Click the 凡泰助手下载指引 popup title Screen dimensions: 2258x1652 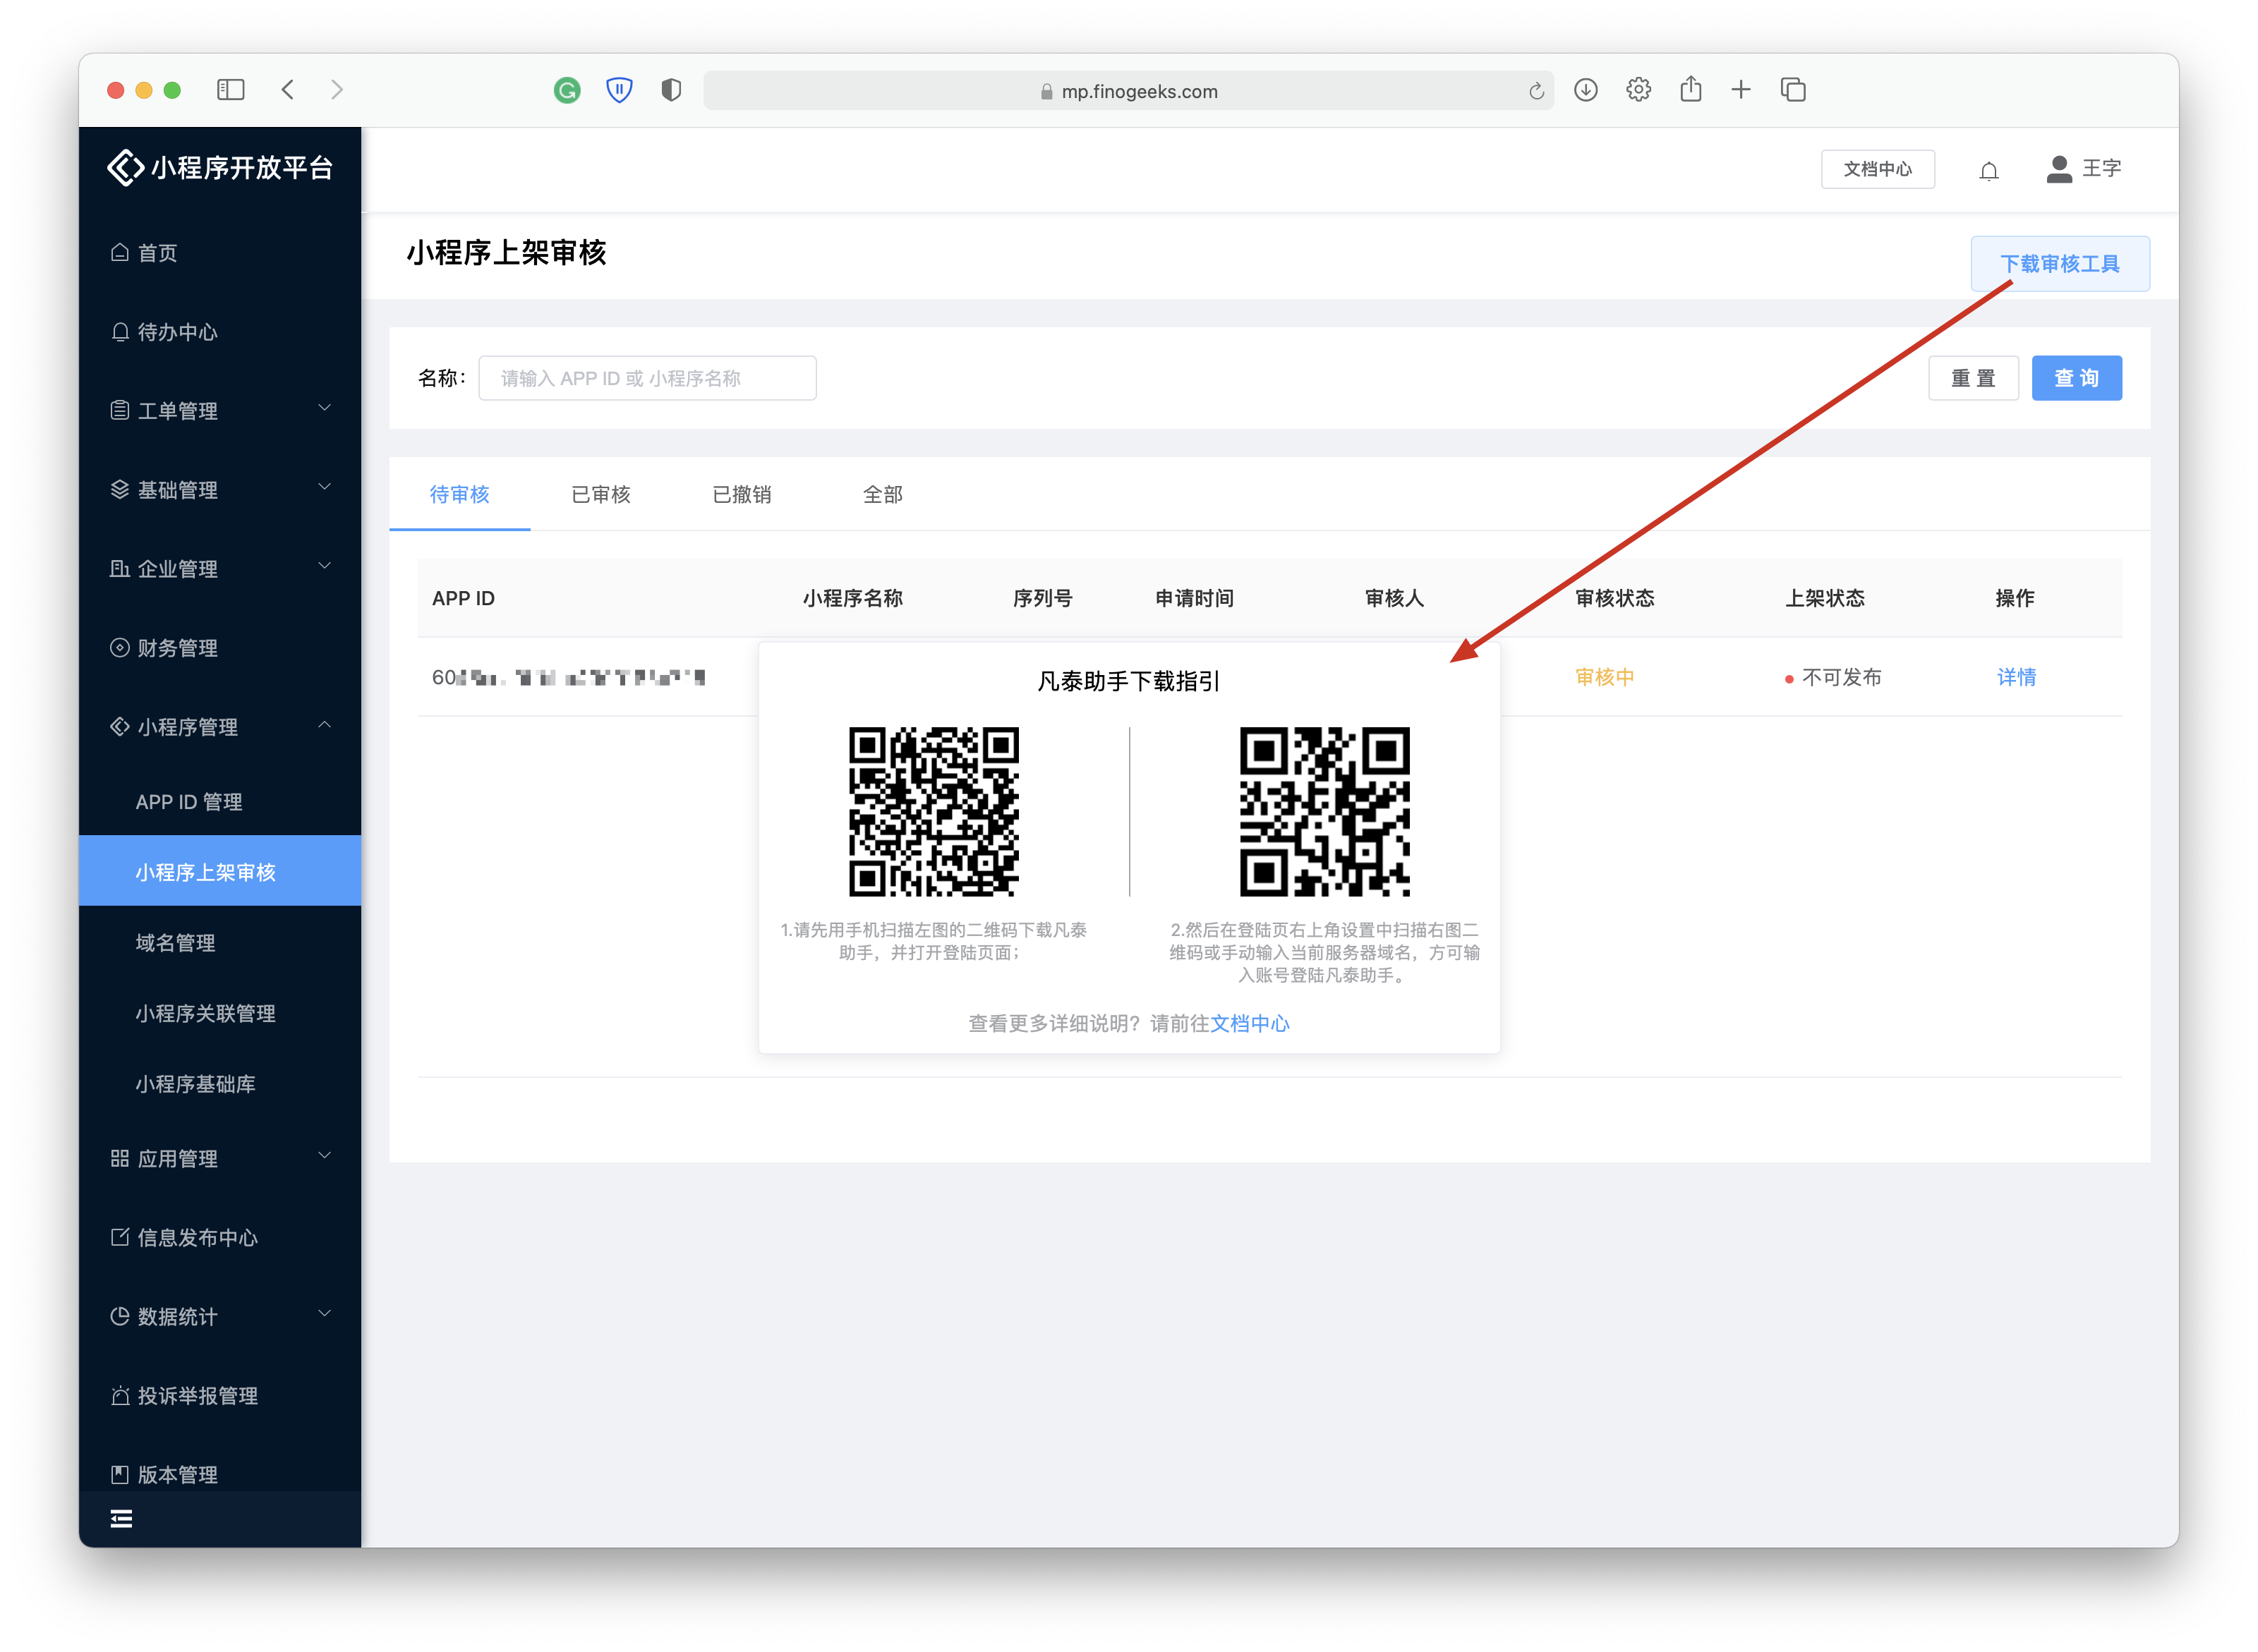[x=1128, y=681]
